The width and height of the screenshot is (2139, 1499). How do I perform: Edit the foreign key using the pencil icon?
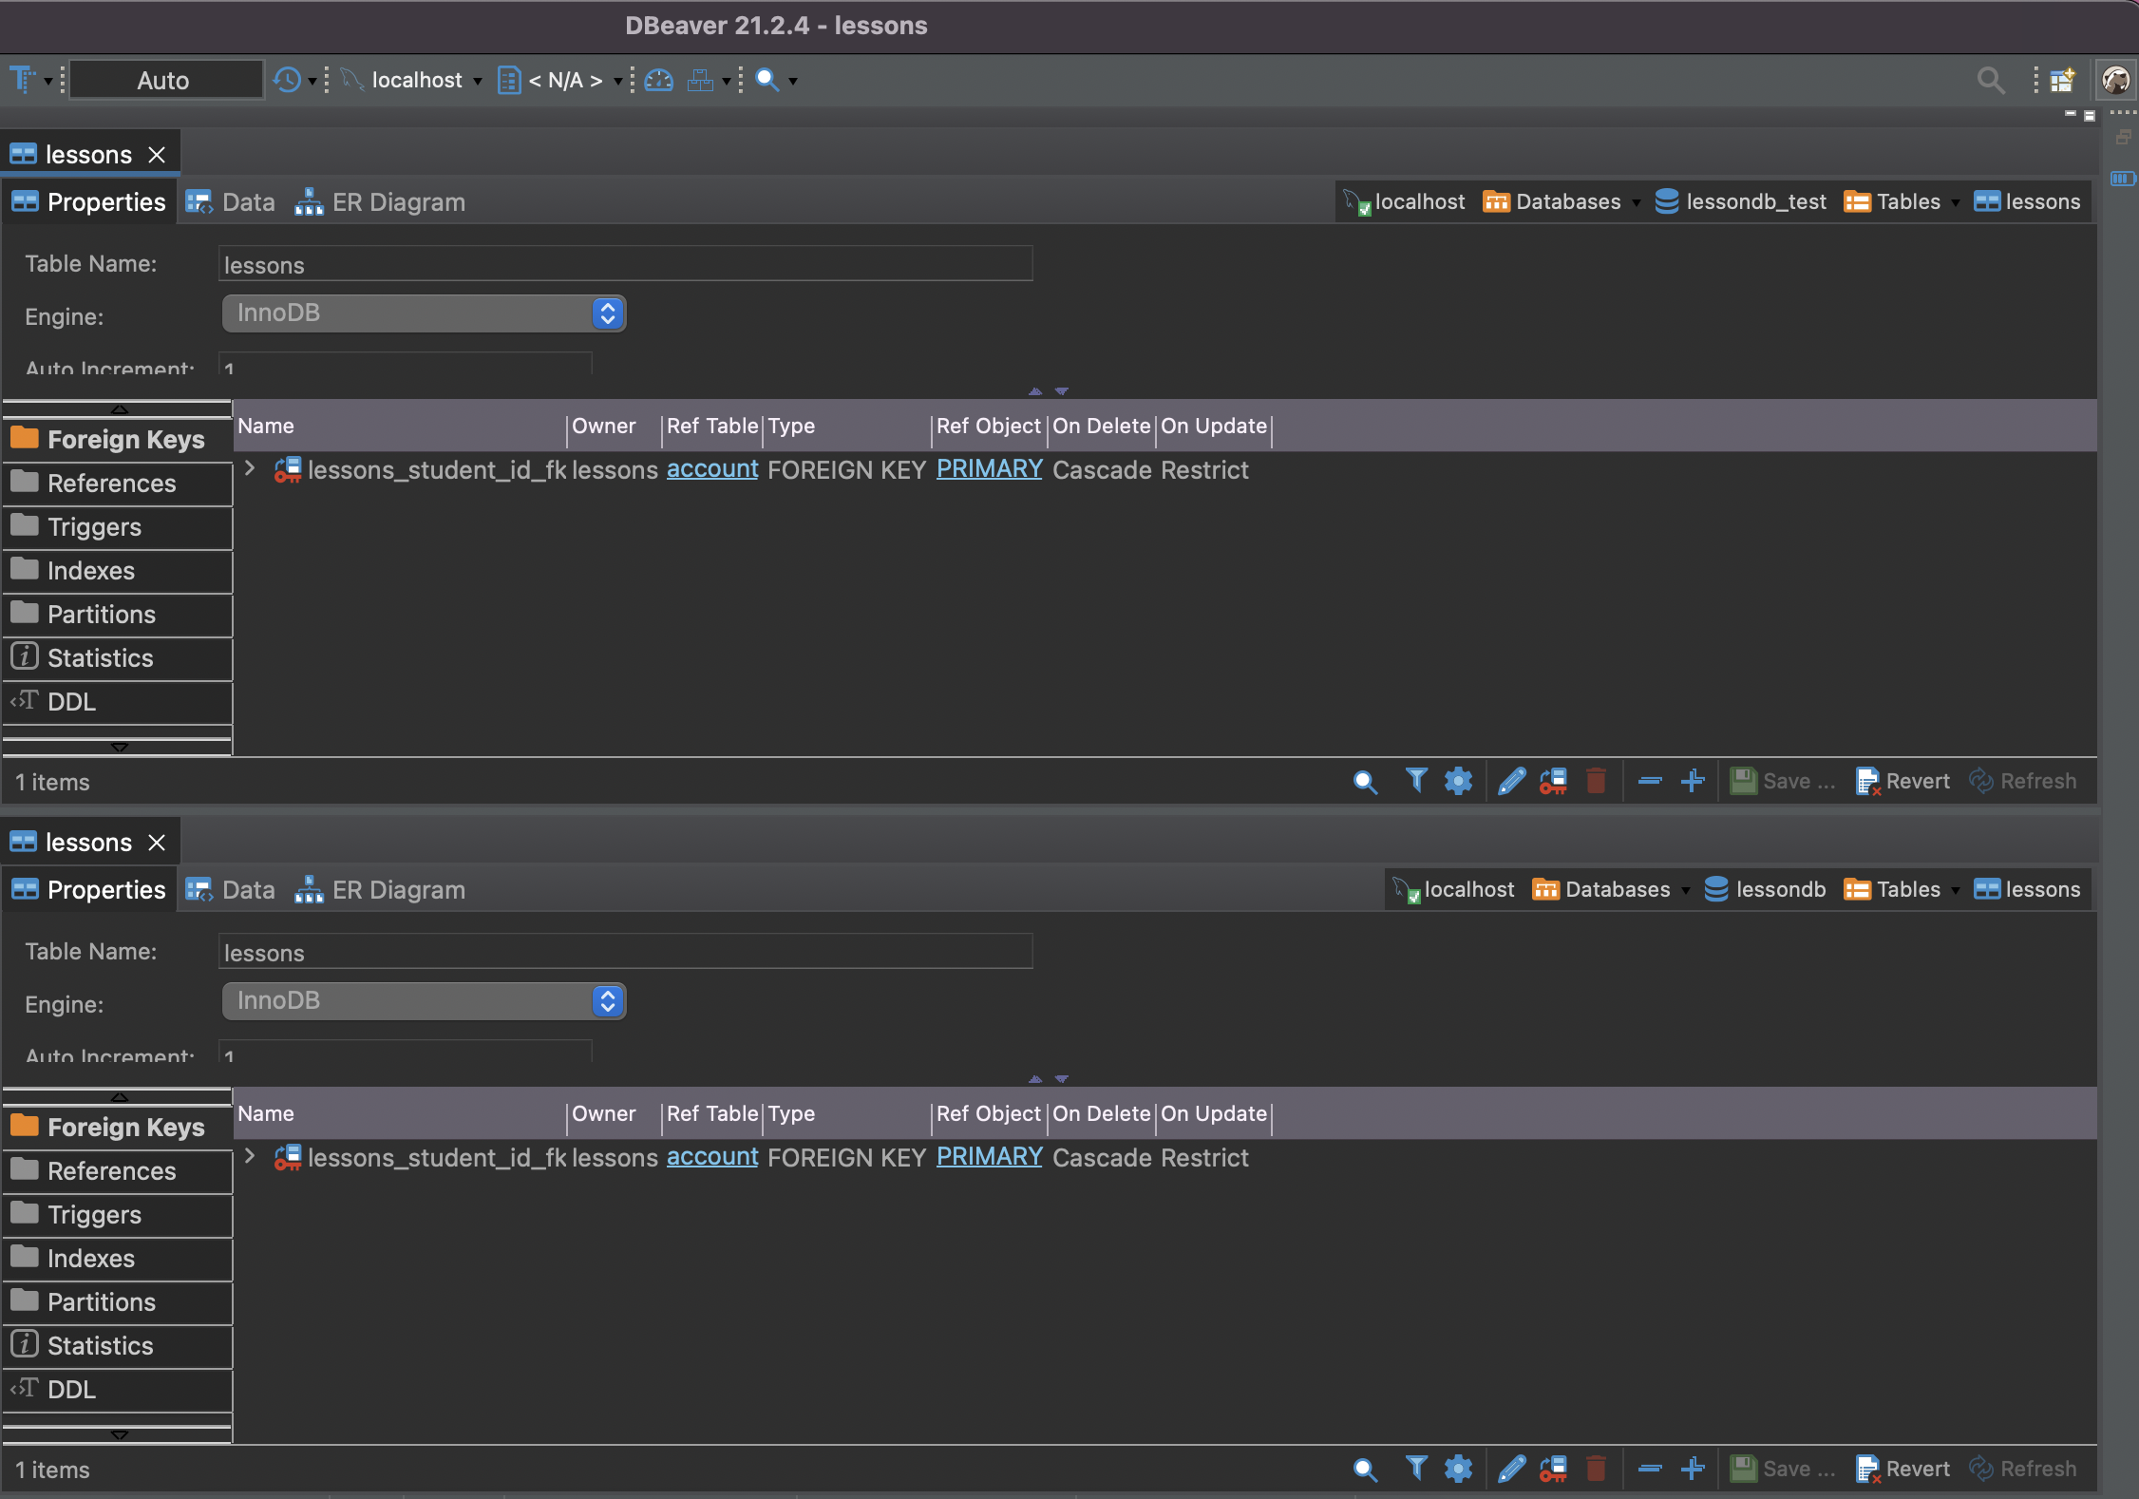tap(1511, 781)
